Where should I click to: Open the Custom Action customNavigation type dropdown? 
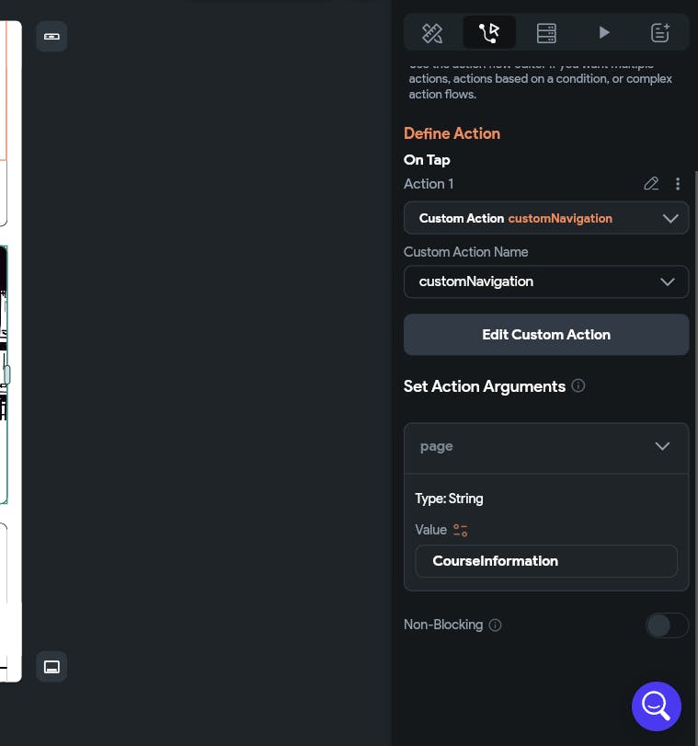(546, 218)
